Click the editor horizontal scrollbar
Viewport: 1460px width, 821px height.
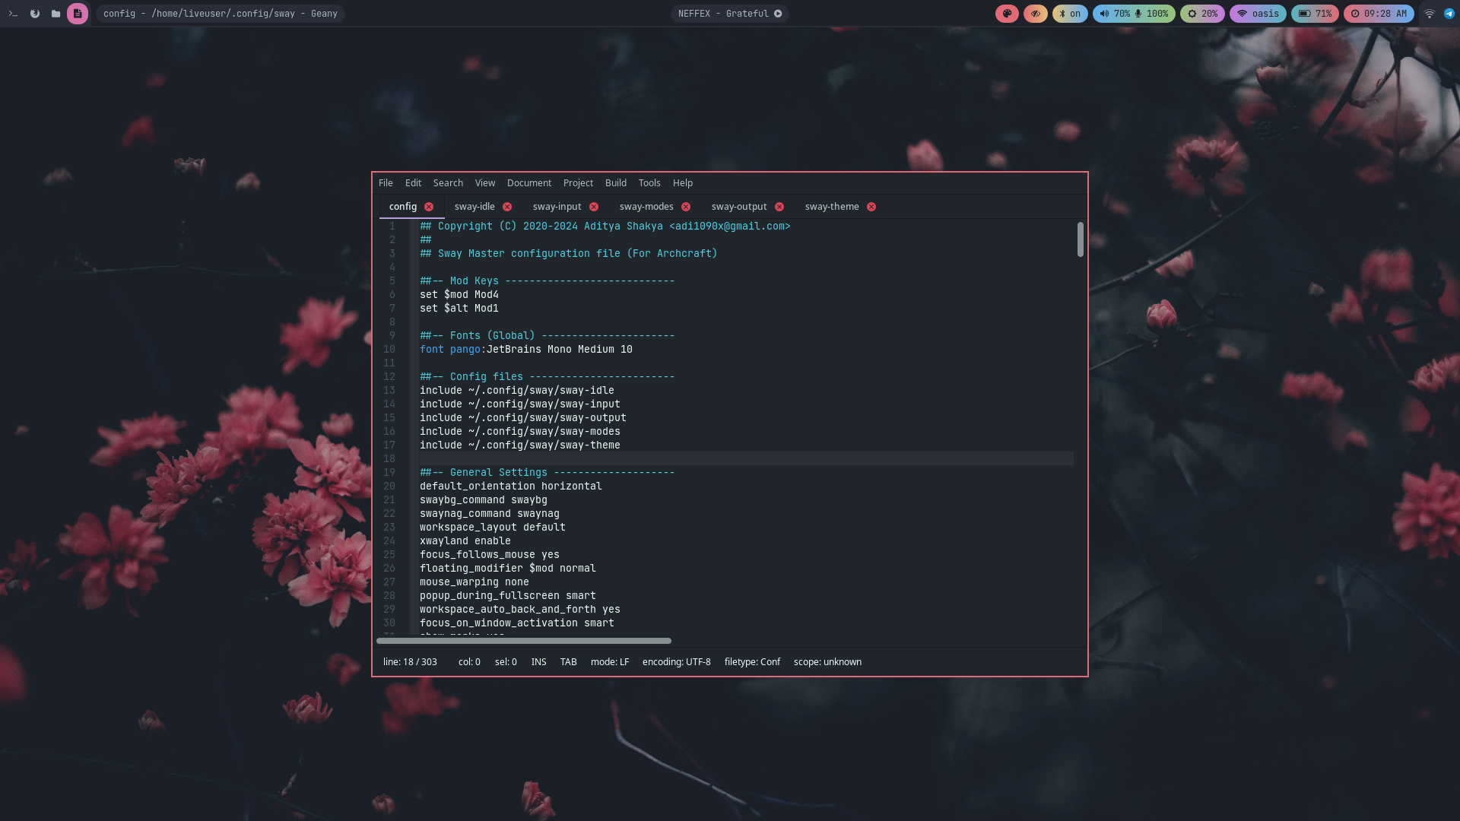click(523, 641)
